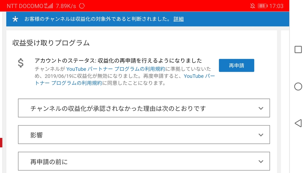Tap the 7.89K/s network speed text
Viewport: 307px width, 173px height.
click(x=66, y=6)
